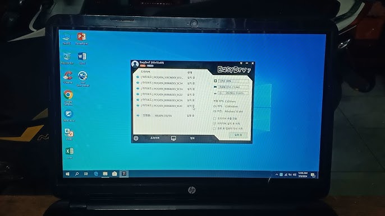385x216 pixels.
Task: Click the progress percentage row (13/19)
Action: tap(166, 115)
